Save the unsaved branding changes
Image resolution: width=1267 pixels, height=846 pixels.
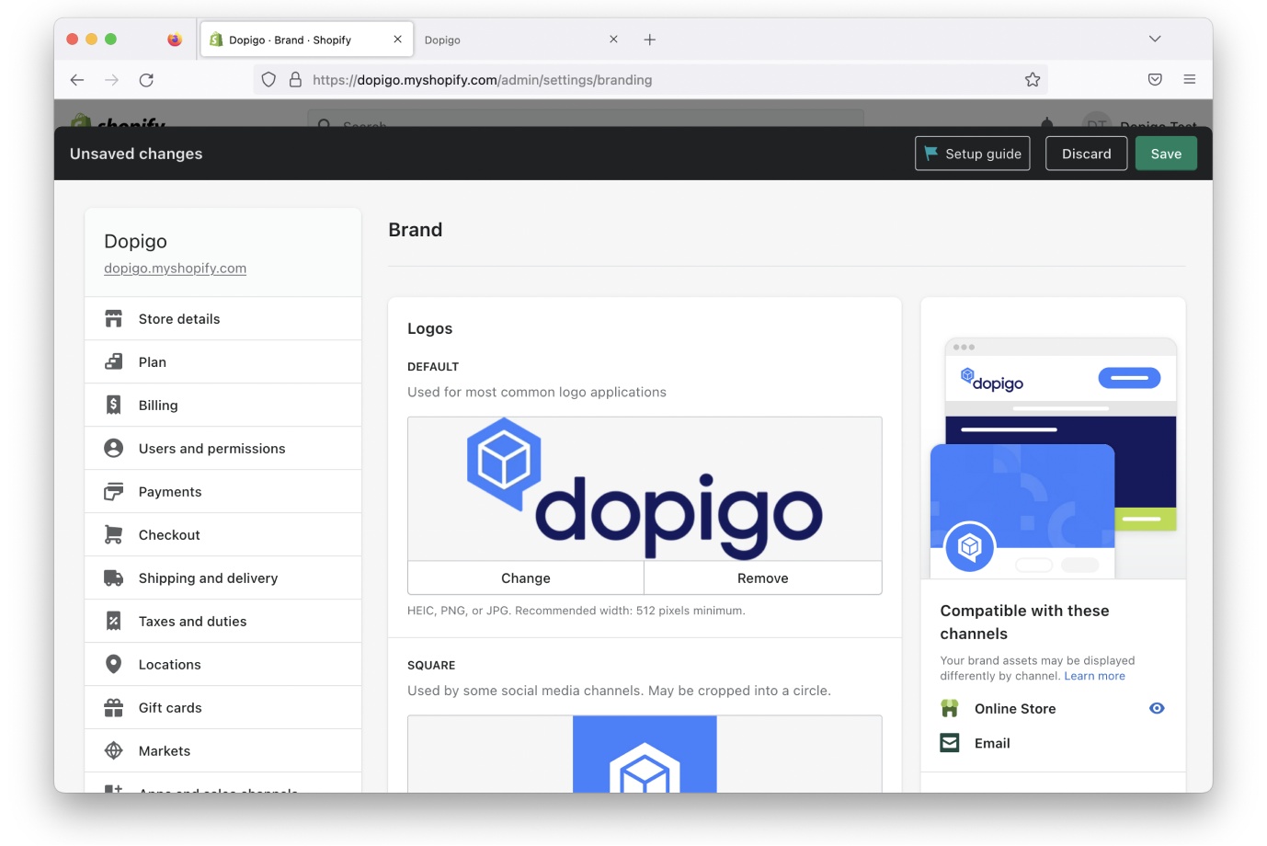(x=1166, y=154)
